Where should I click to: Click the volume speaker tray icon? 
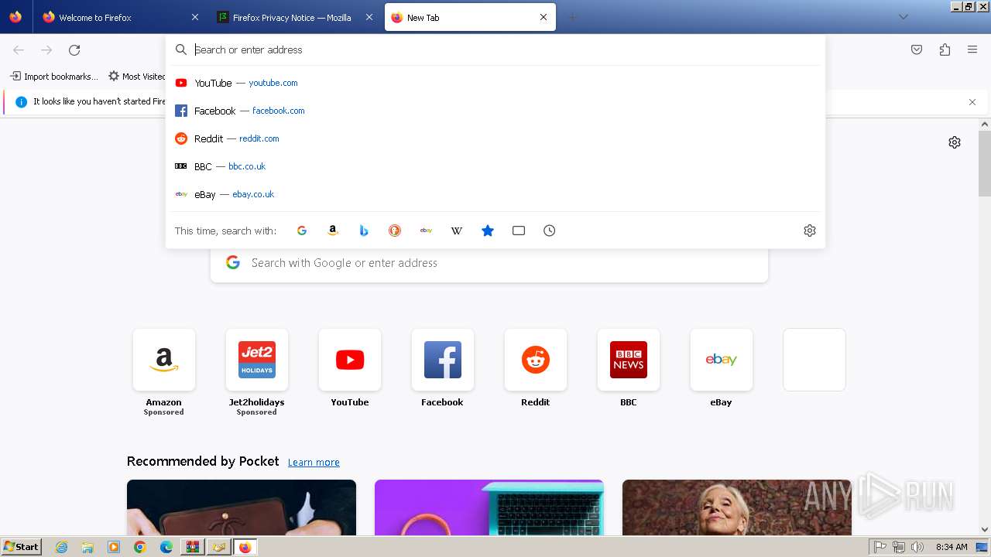917,547
